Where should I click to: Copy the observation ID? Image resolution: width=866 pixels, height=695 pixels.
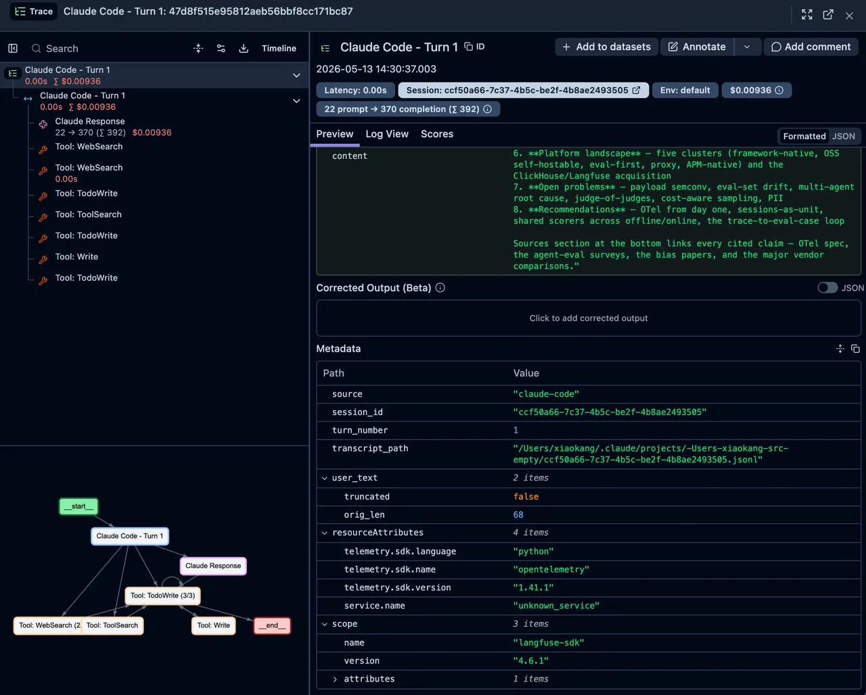tap(474, 47)
